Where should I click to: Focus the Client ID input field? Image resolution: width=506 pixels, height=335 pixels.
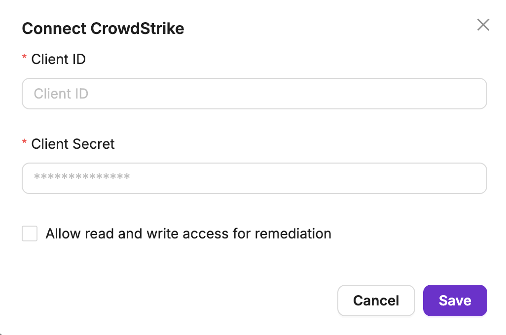[x=254, y=94]
